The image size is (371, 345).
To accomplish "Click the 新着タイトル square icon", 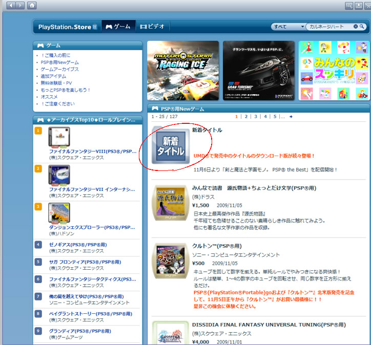I will [x=171, y=145].
